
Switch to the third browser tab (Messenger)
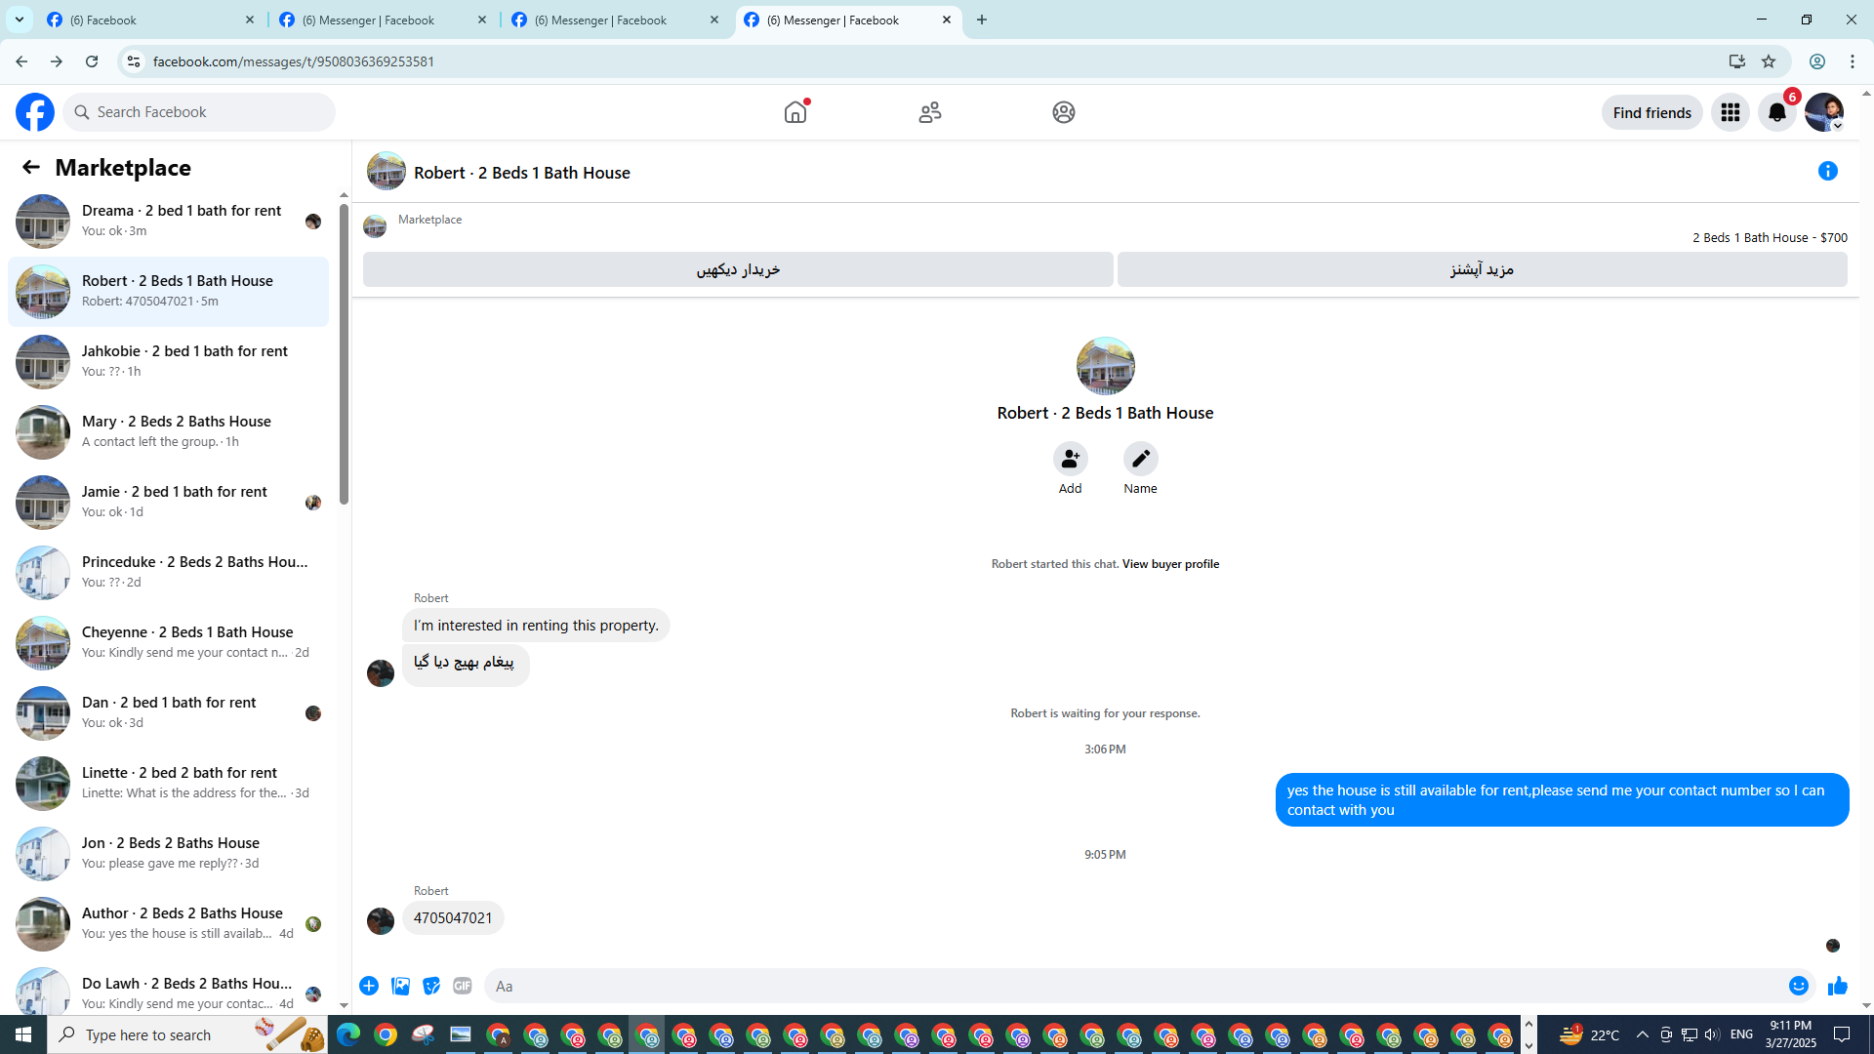(616, 20)
